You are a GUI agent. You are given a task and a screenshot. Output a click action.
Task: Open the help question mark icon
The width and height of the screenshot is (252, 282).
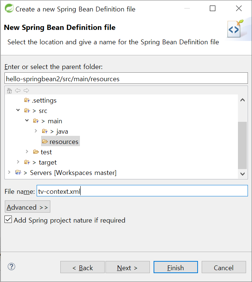pos(11,266)
